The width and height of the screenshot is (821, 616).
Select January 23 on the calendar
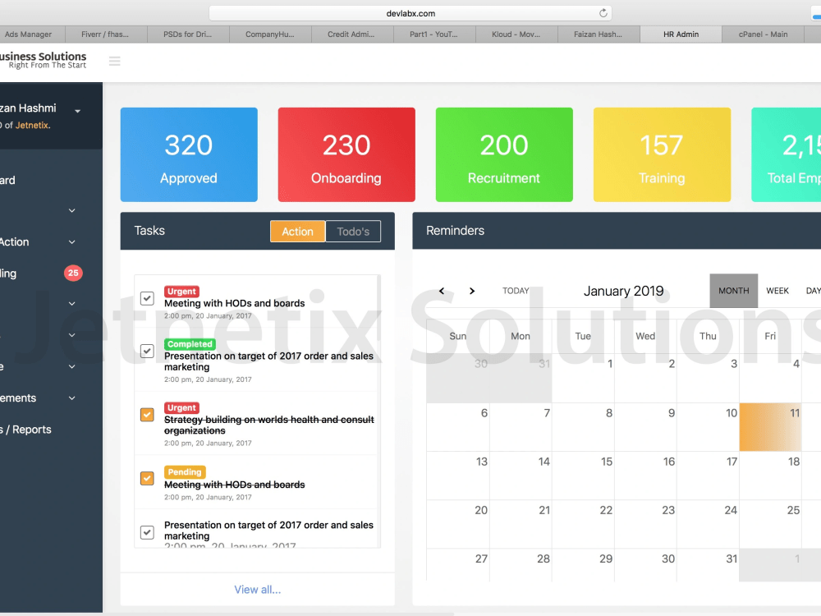coord(645,524)
